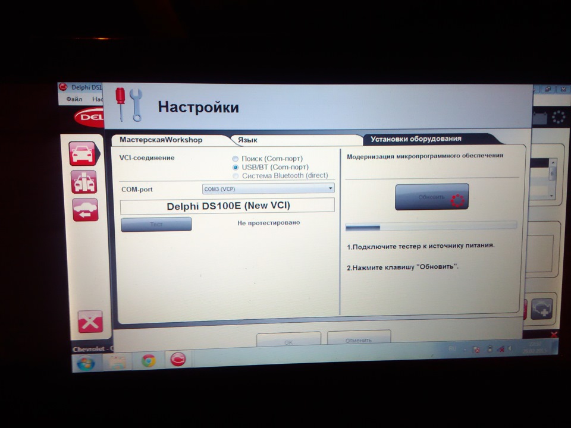571x428 pixels.
Task: Click the Отменить button
Action: click(x=359, y=338)
